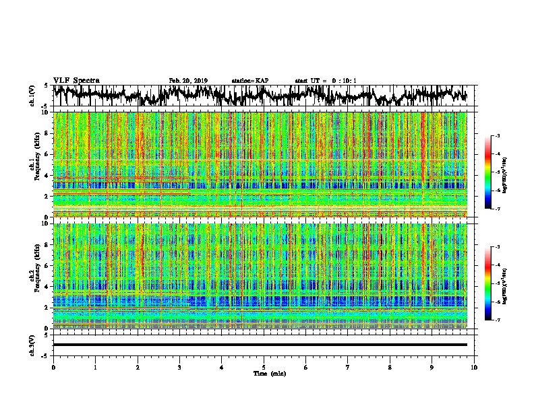Select the "start UT = 0 : 10: 1" text

click(x=326, y=81)
